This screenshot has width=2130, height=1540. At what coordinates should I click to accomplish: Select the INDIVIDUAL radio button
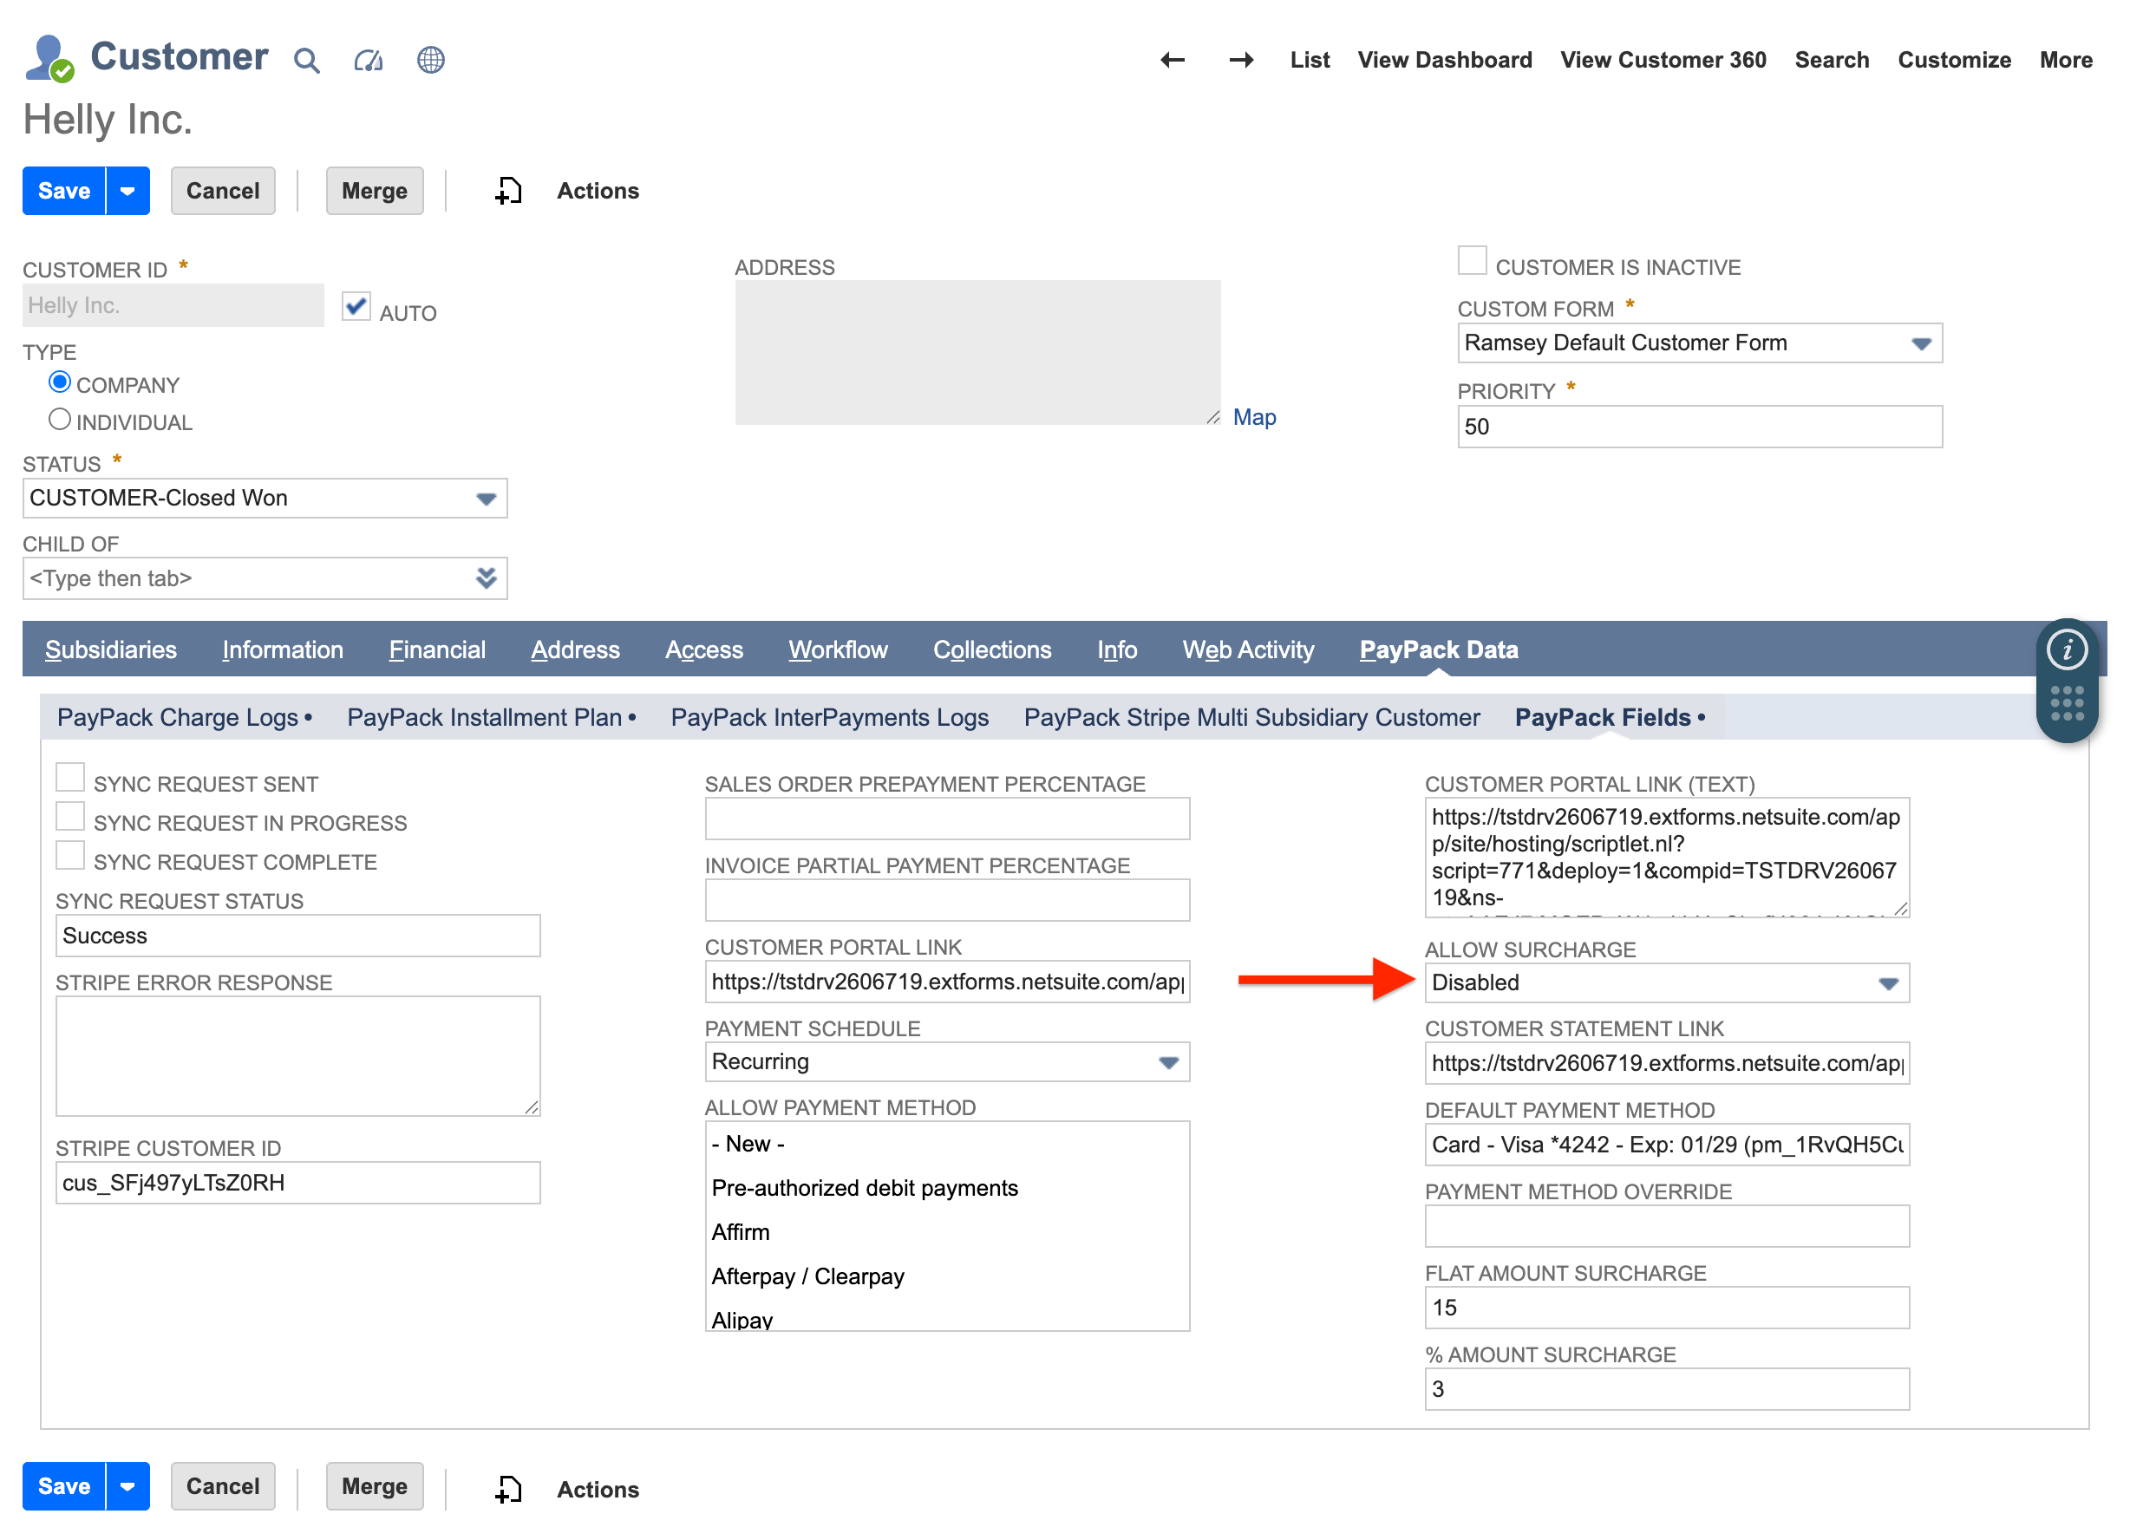pos(59,419)
